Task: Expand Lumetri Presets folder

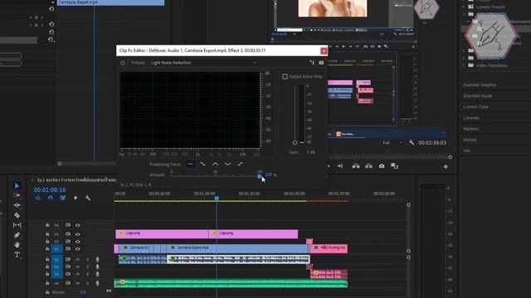Action: pos(463,7)
